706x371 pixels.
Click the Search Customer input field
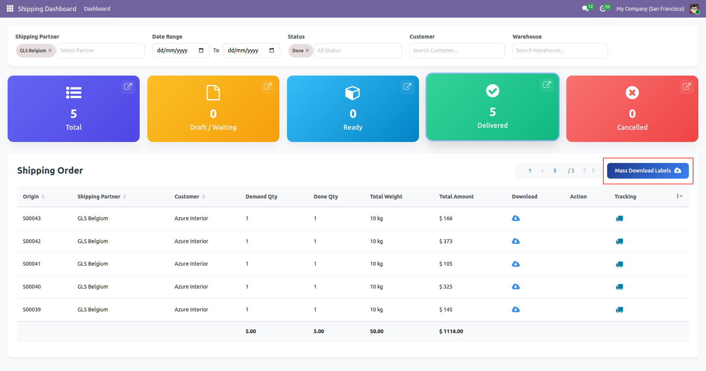pos(457,50)
